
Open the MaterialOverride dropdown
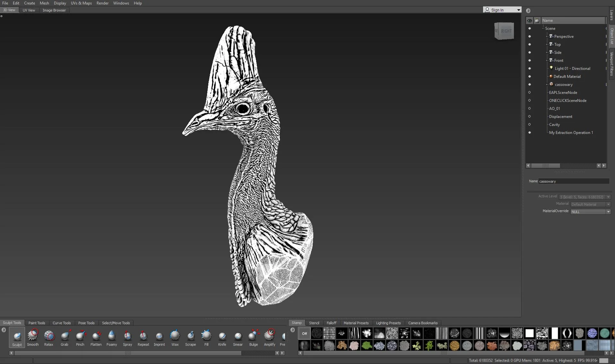click(x=608, y=212)
